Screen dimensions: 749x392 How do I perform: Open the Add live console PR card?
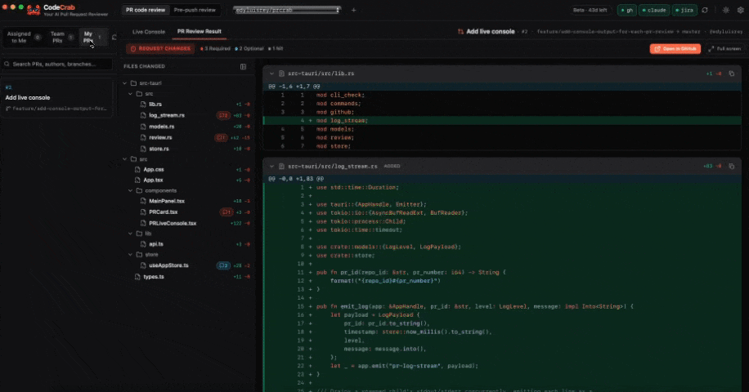(56, 98)
